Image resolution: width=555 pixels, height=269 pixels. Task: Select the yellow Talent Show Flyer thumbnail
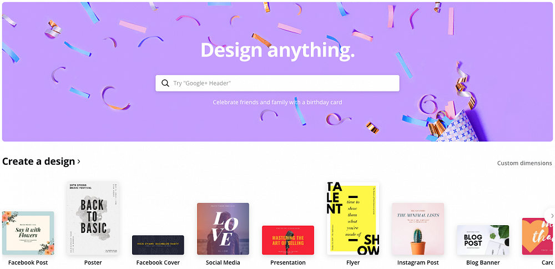[x=353, y=219]
